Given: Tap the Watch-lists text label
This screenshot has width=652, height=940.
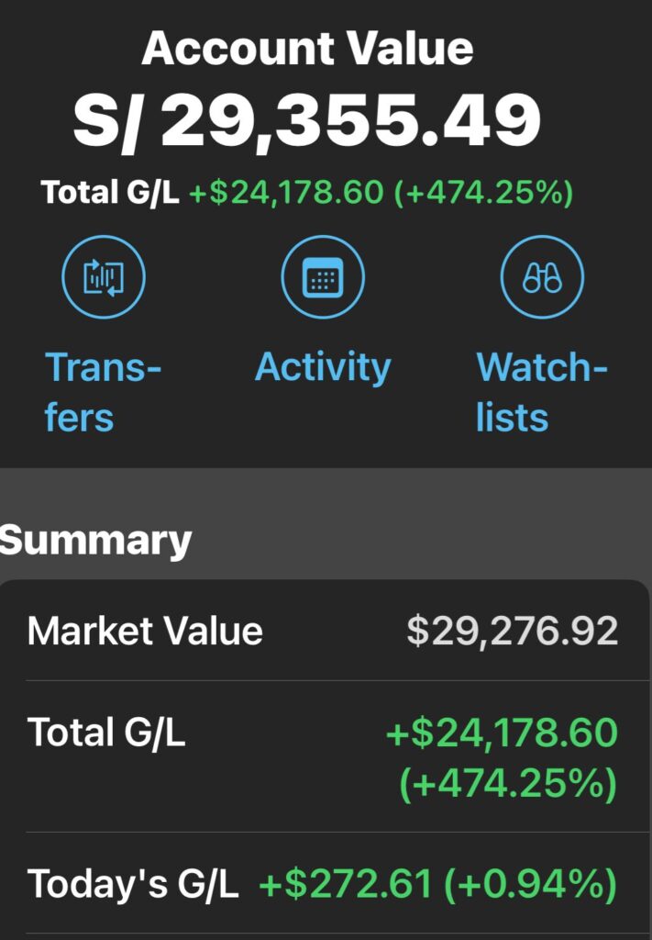Looking at the screenshot, I should click(x=542, y=392).
